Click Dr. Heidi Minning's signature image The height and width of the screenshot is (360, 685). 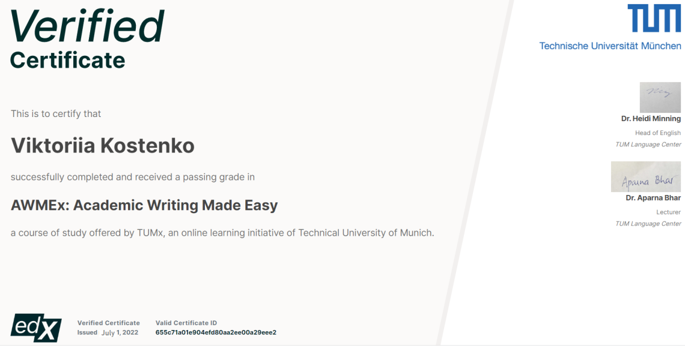[660, 97]
